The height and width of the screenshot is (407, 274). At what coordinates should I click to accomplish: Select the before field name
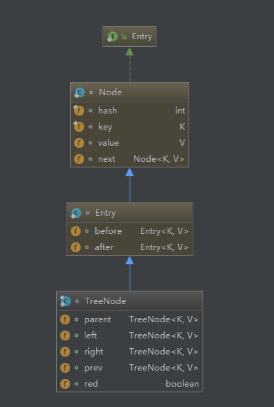[109, 231]
